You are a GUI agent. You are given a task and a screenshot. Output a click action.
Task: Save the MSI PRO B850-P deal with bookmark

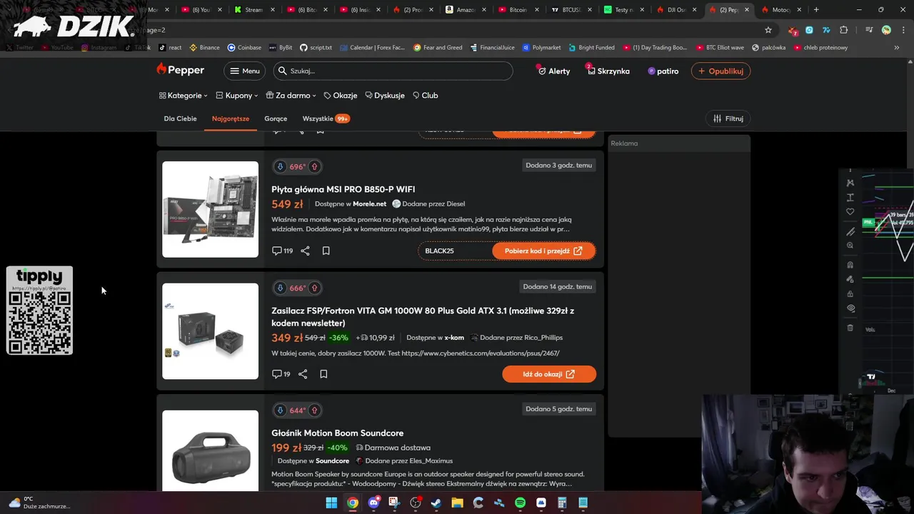point(326,251)
